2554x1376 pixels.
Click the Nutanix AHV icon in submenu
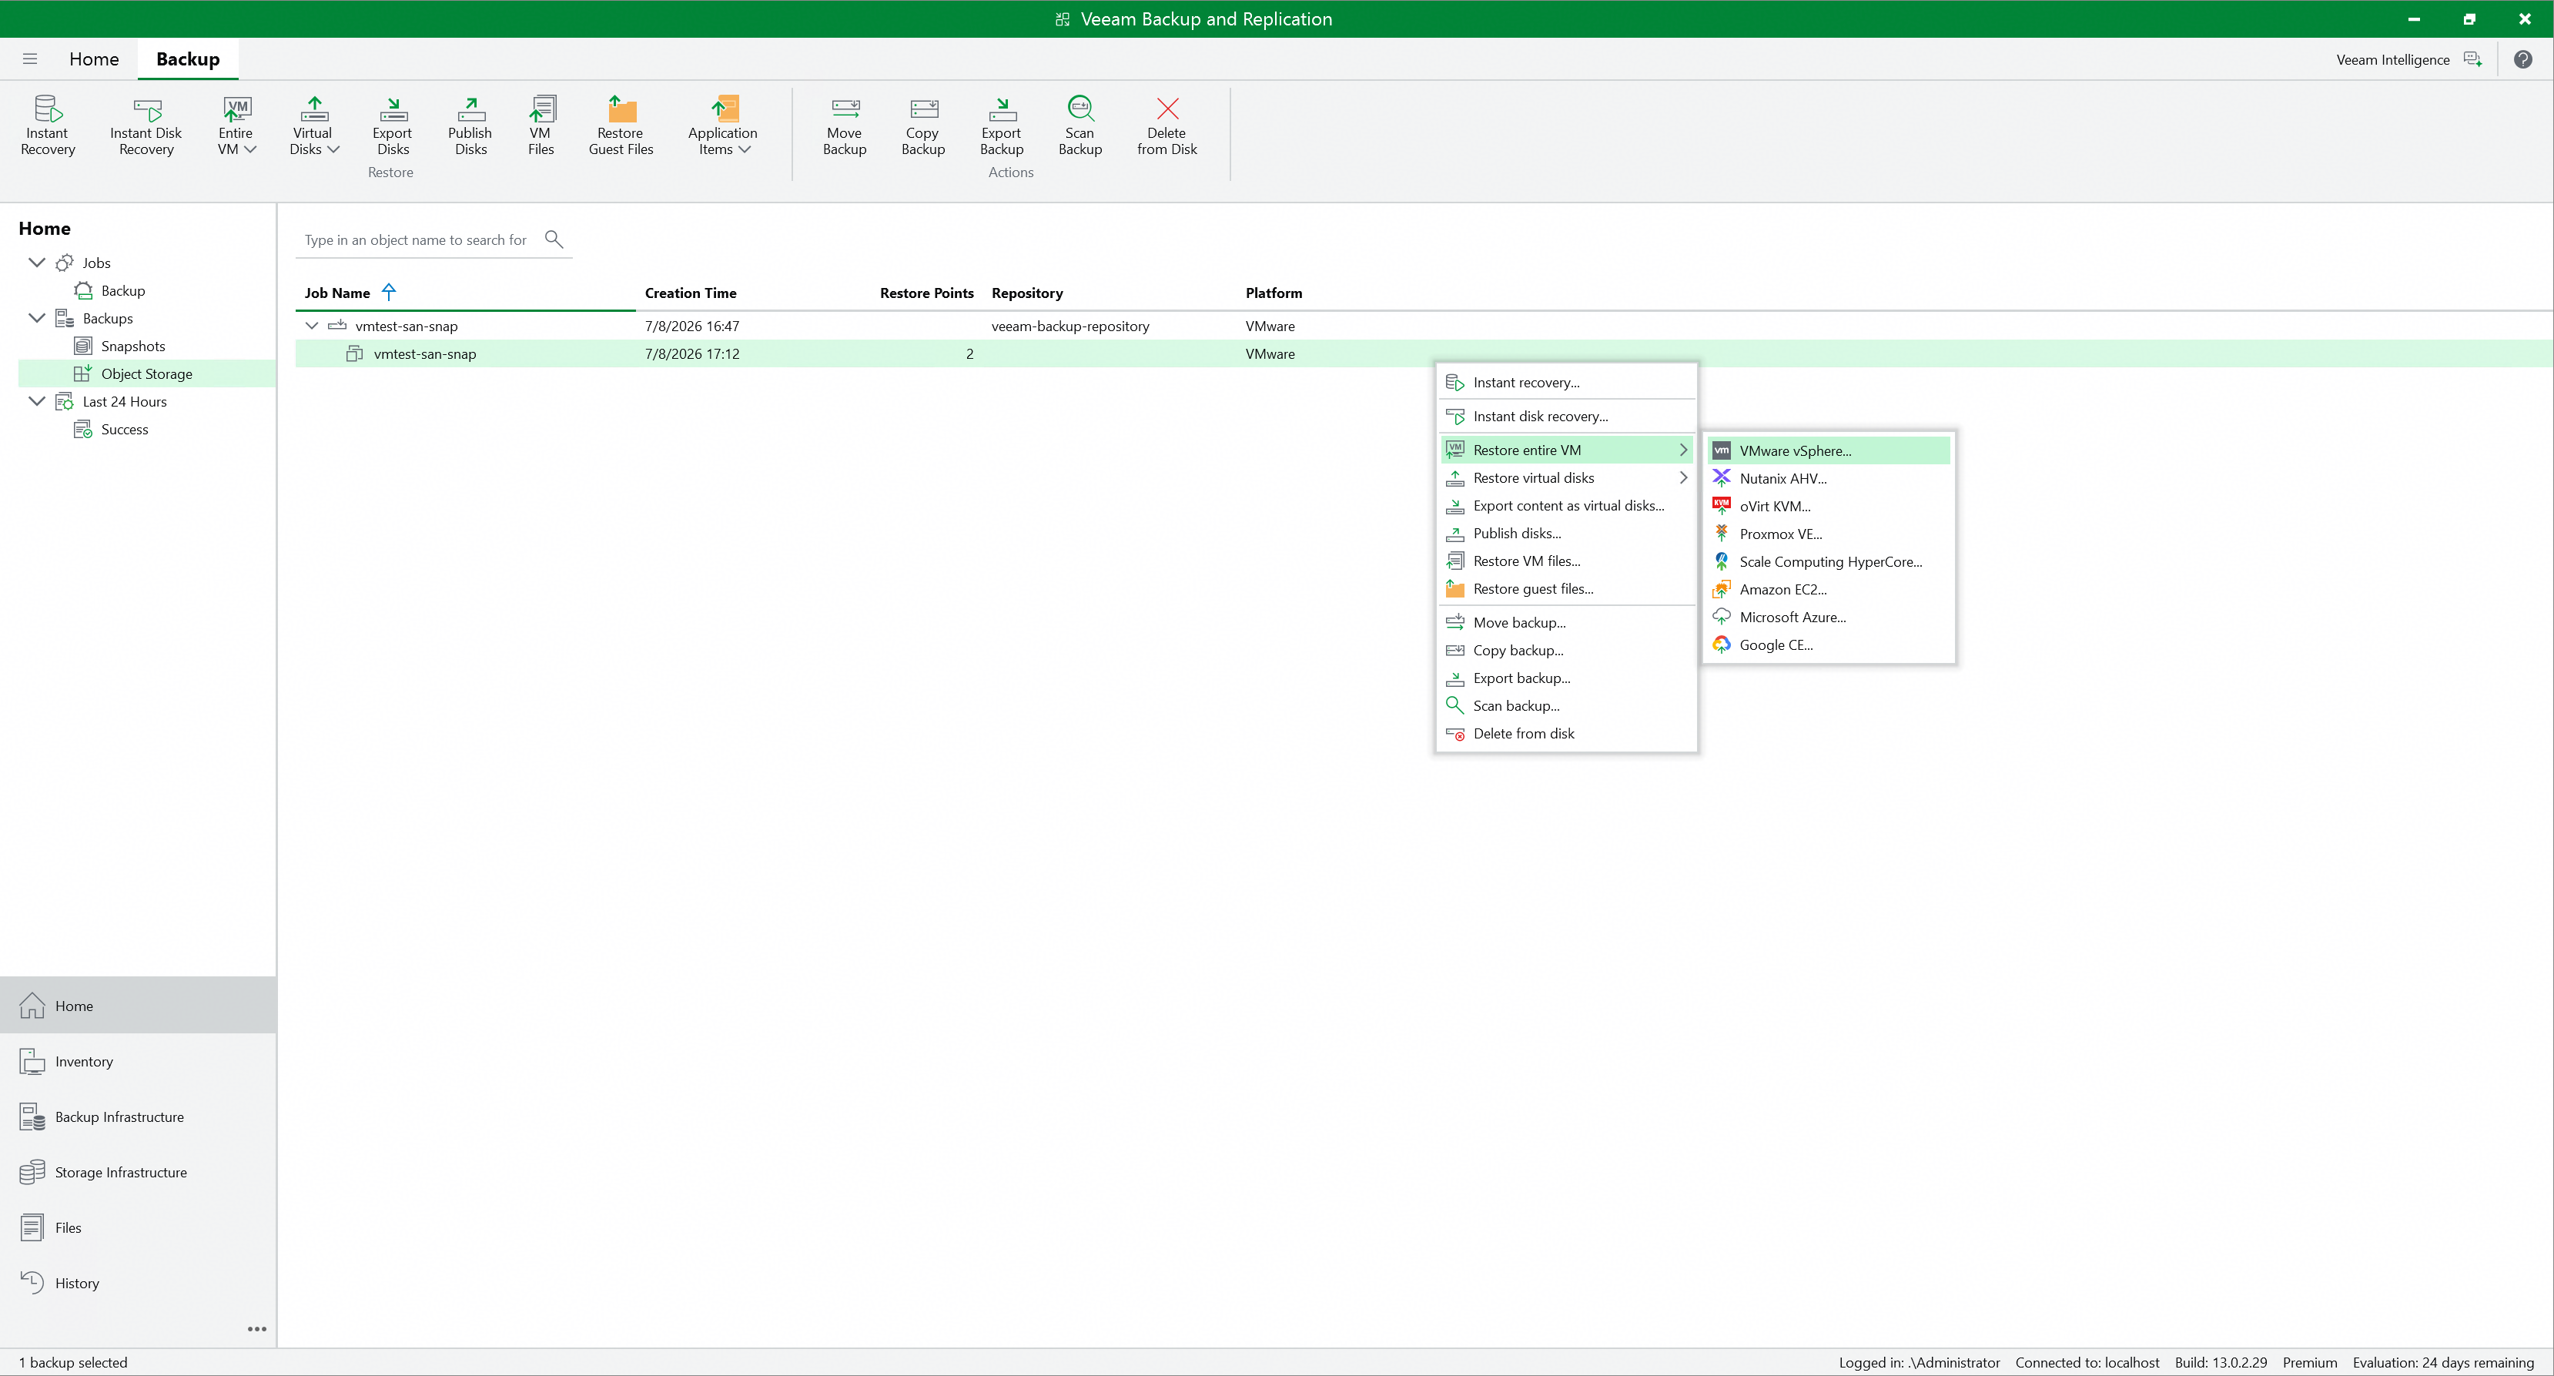point(1721,478)
